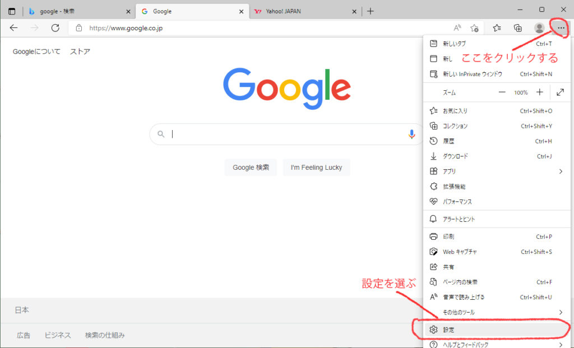Viewport: 574px width, 348px height.
Task: Click the back navigation arrow
Action: [14, 28]
